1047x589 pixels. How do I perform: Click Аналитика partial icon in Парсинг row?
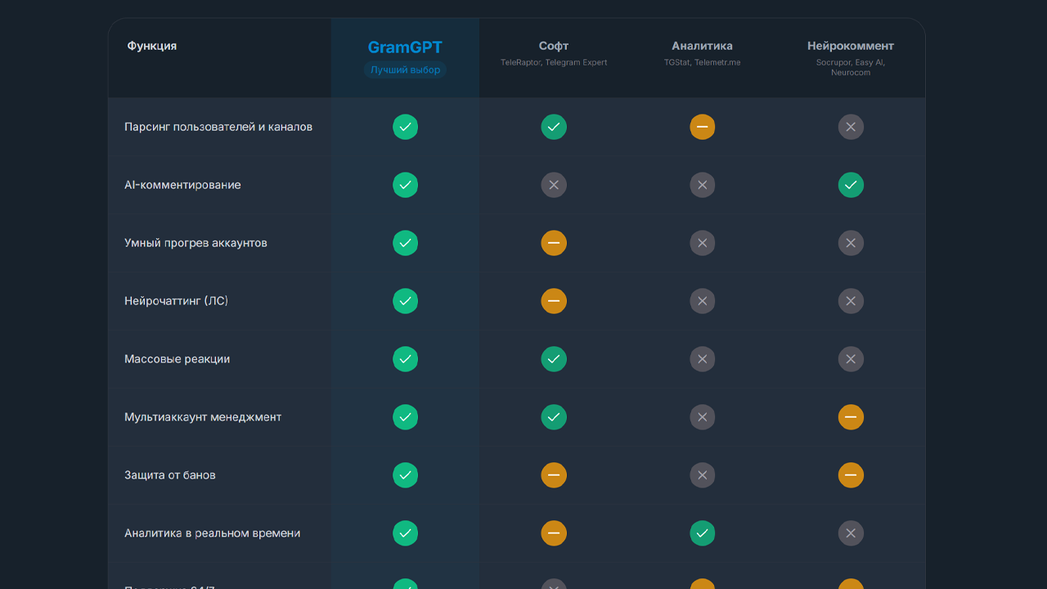pos(702,127)
